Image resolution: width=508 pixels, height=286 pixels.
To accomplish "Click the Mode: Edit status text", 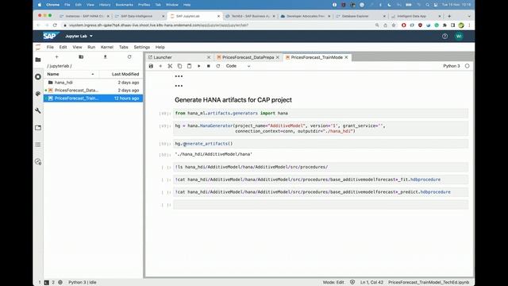I will [x=333, y=283].
